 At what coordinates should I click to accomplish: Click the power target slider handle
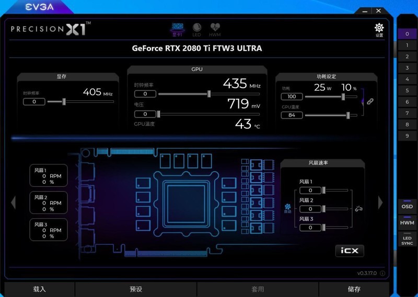pos(343,97)
